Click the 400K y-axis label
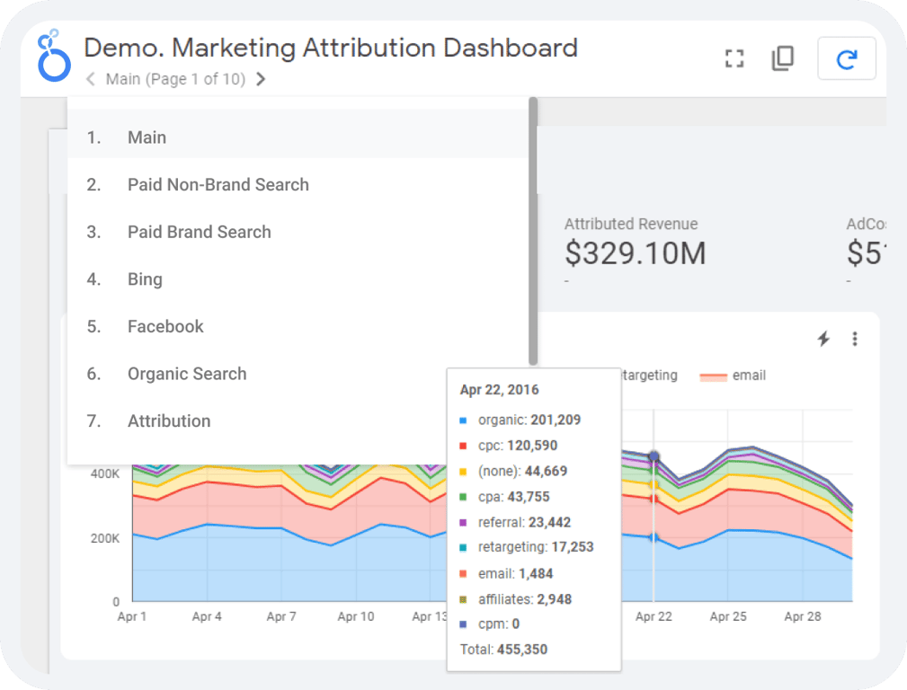Viewport: 907px width, 690px height. (104, 473)
